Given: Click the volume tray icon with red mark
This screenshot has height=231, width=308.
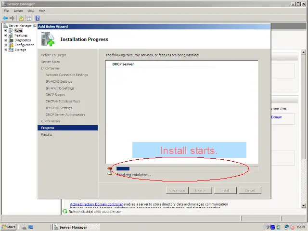Looking at the screenshot, I should (292, 227).
